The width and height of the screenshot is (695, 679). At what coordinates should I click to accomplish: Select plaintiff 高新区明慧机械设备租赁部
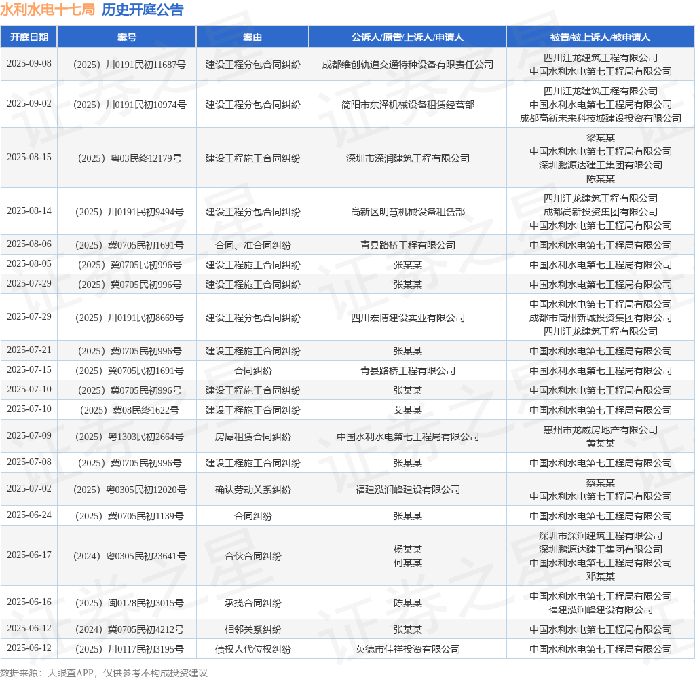407,212
